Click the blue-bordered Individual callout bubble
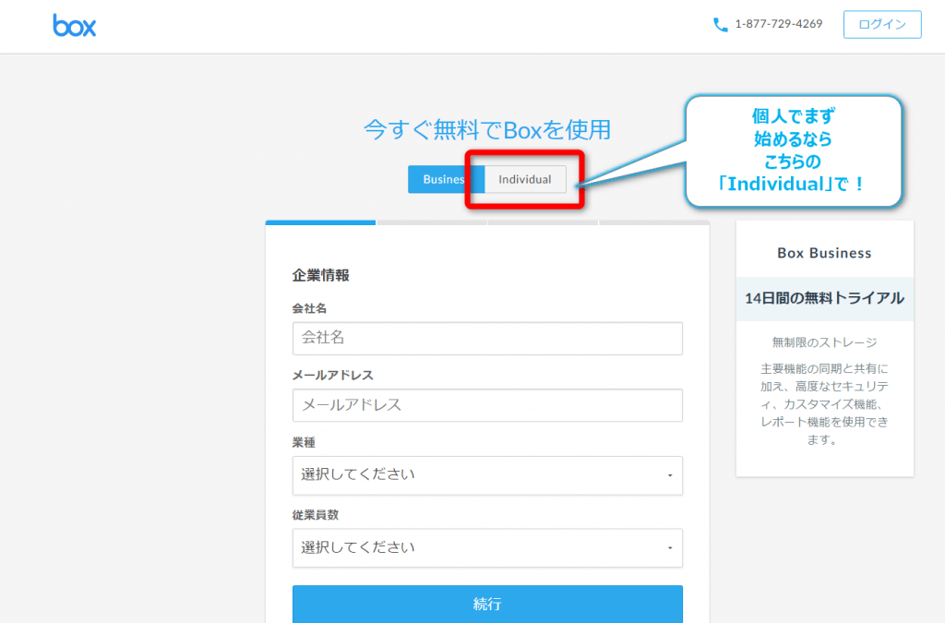The height and width of the screenshot is (623, 945). tap(792, 150)
